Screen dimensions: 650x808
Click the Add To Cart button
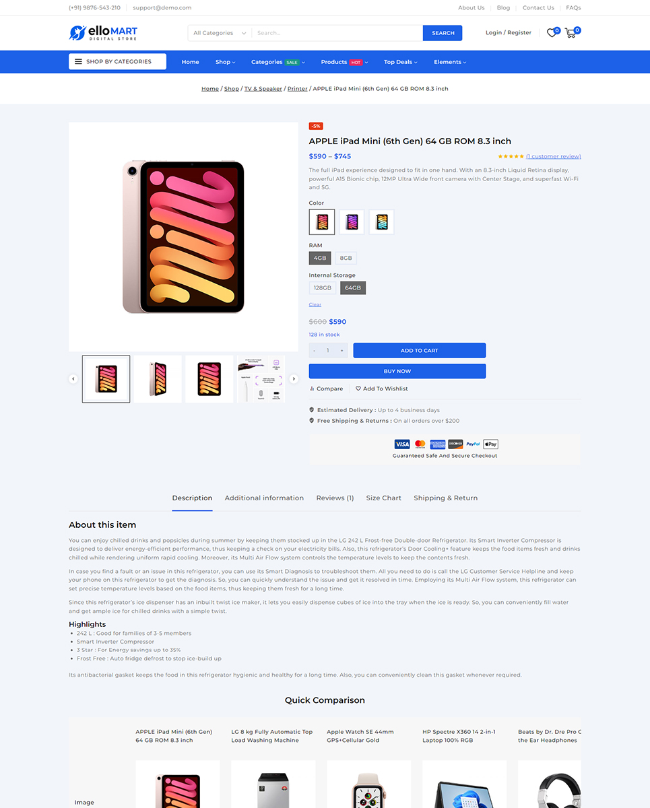pyautogui.click(x=419, y=350)
